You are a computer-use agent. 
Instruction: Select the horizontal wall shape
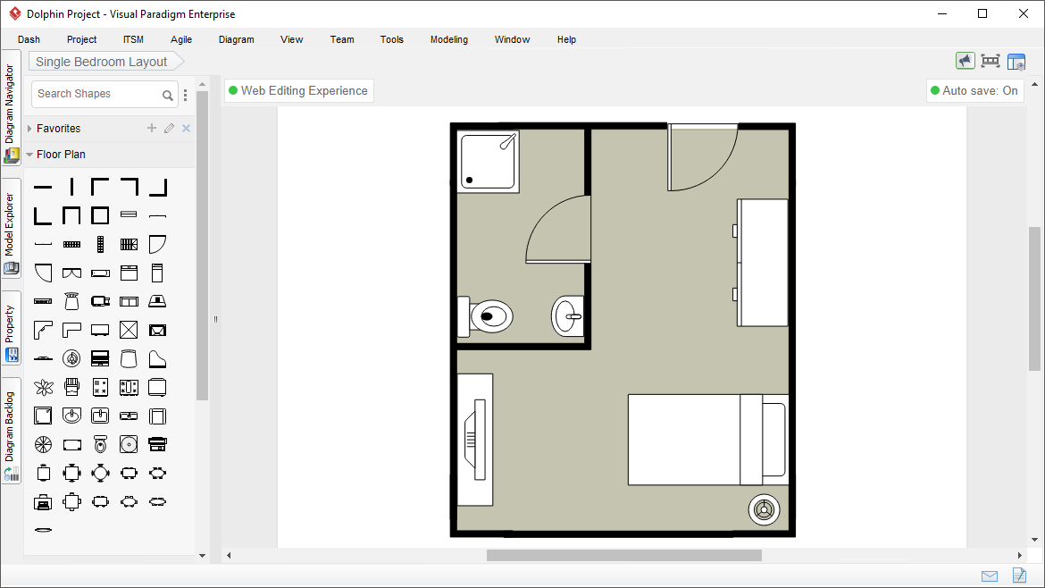point(43,186)
